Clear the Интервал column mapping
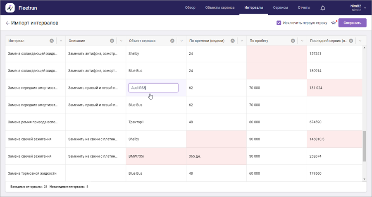Image resolution: width=372 pixels, height=197 pixels. (x=52, y=41)
